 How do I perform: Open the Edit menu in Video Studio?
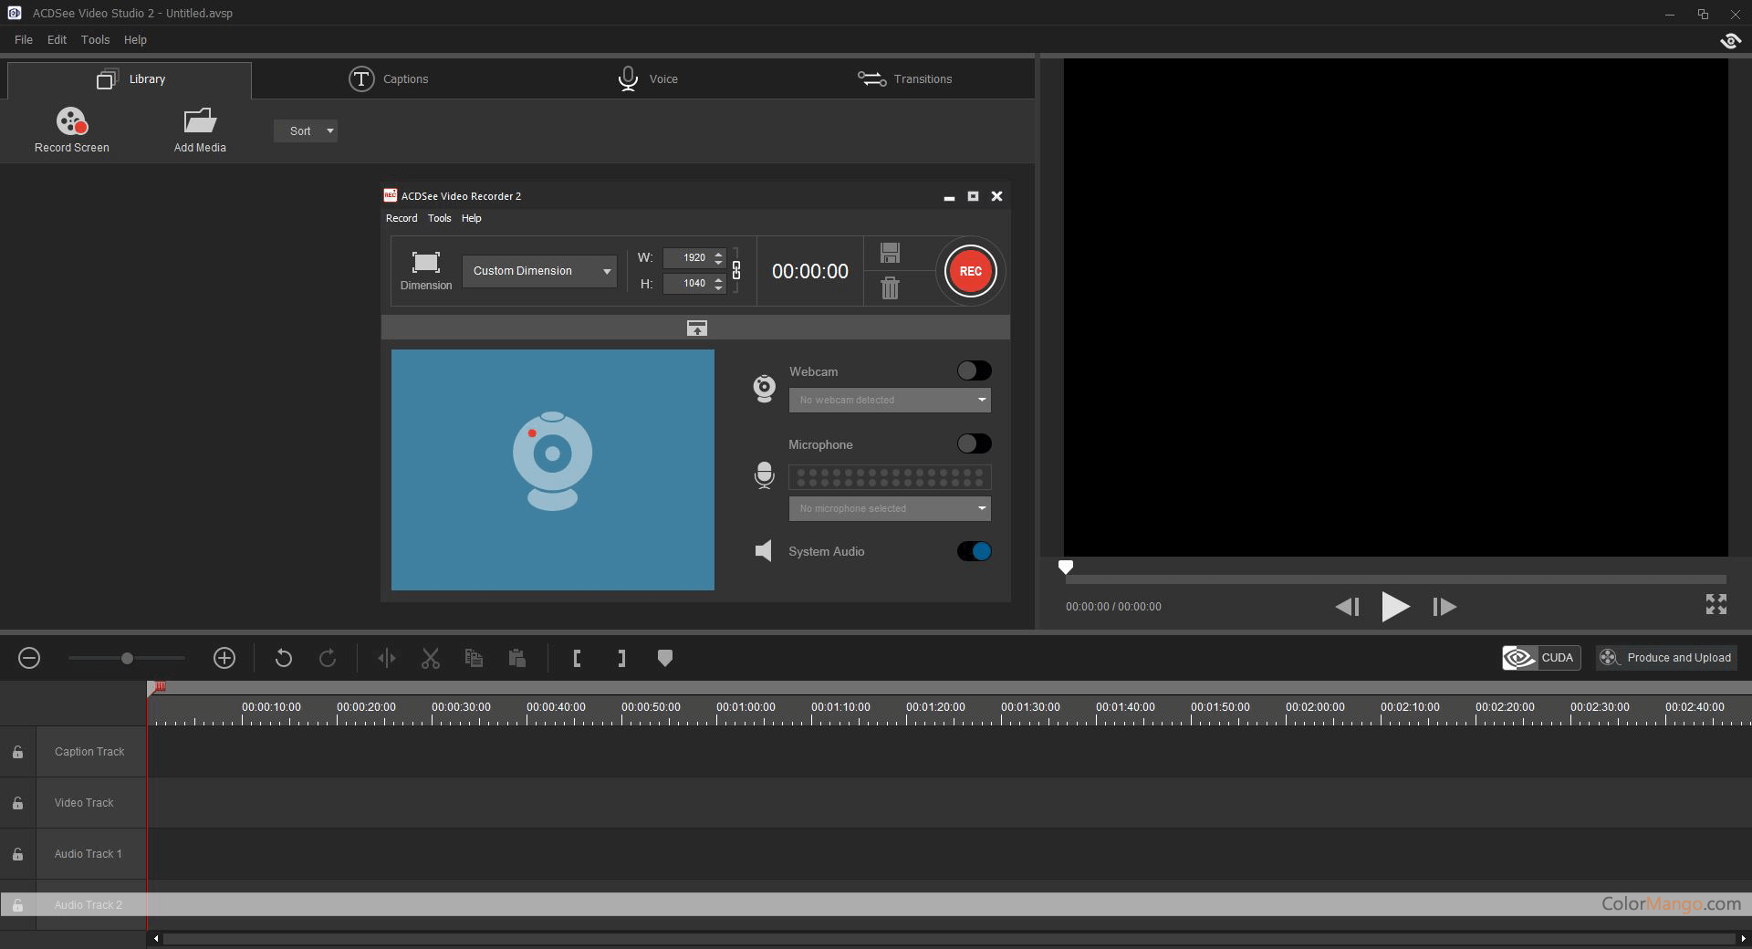coord(57,40)
